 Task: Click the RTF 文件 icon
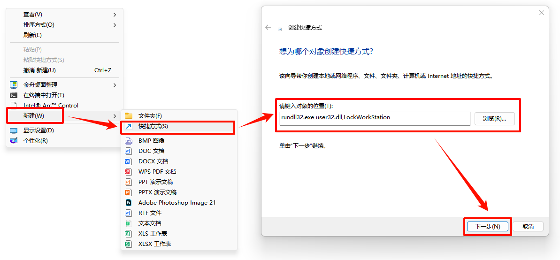tap(128, 213)
